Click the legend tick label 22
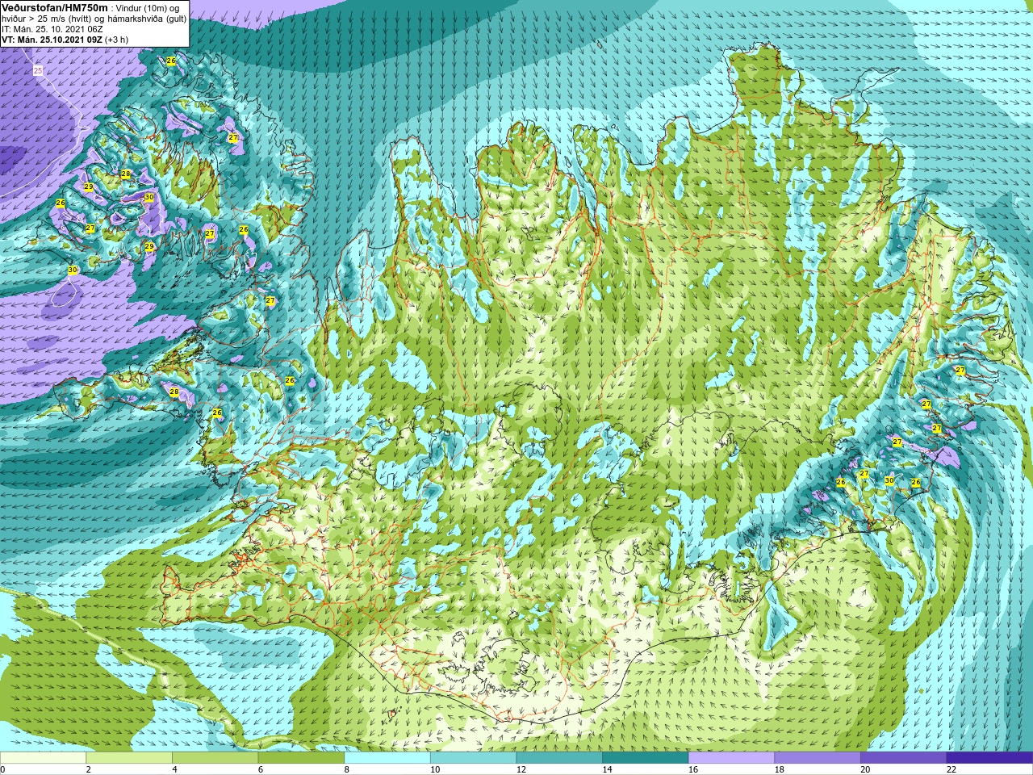1033x775 pixels. 951,769
